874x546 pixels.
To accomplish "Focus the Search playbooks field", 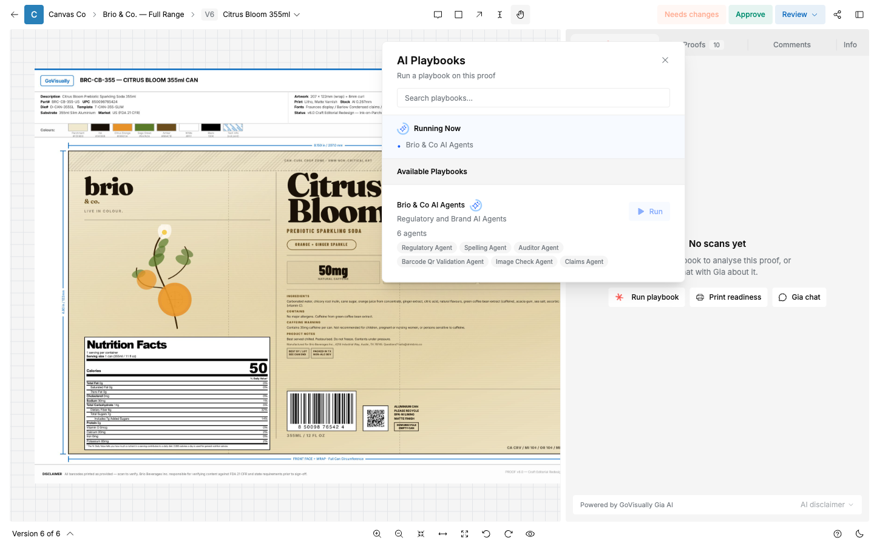I will [534, 98].
